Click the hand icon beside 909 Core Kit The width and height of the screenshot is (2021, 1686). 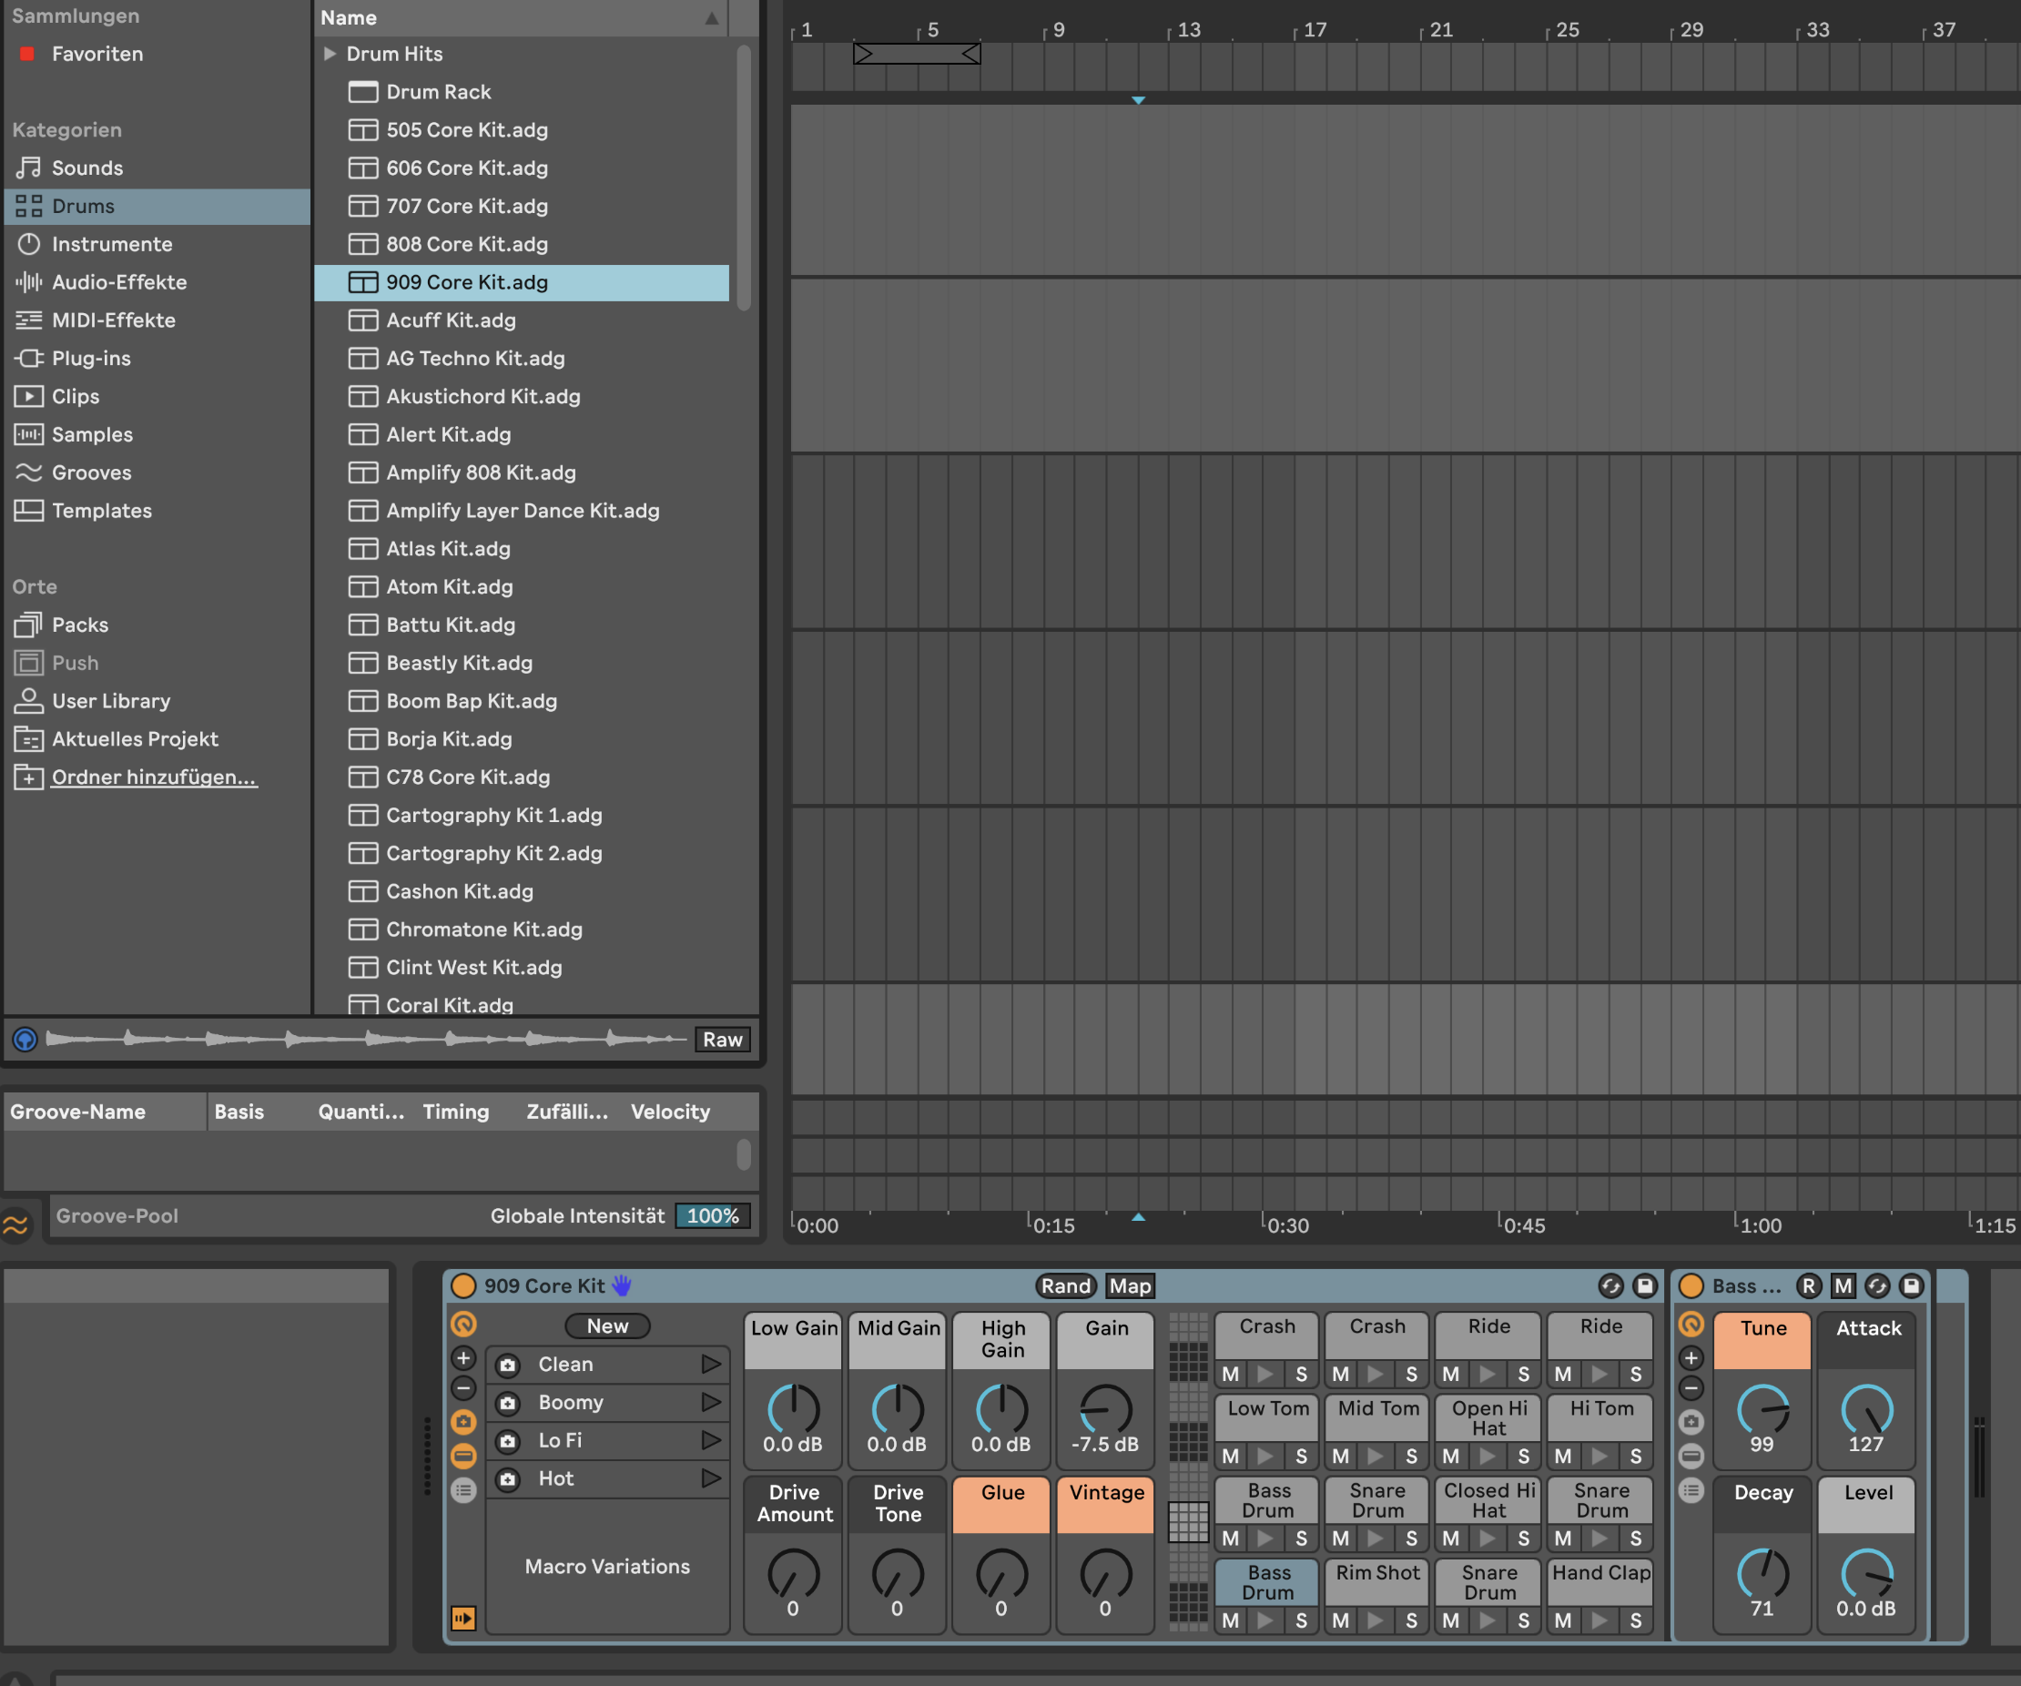[x=622, y=1285]
